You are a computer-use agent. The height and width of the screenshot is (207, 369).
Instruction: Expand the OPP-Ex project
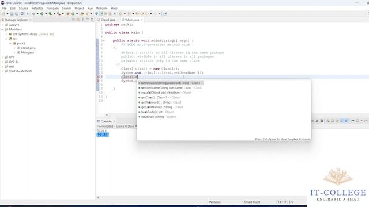[2, 62]
